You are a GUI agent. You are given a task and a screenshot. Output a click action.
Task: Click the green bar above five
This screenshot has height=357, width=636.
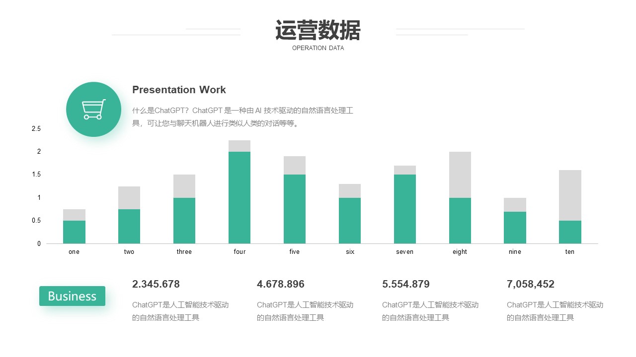click(x=295, y=209)
